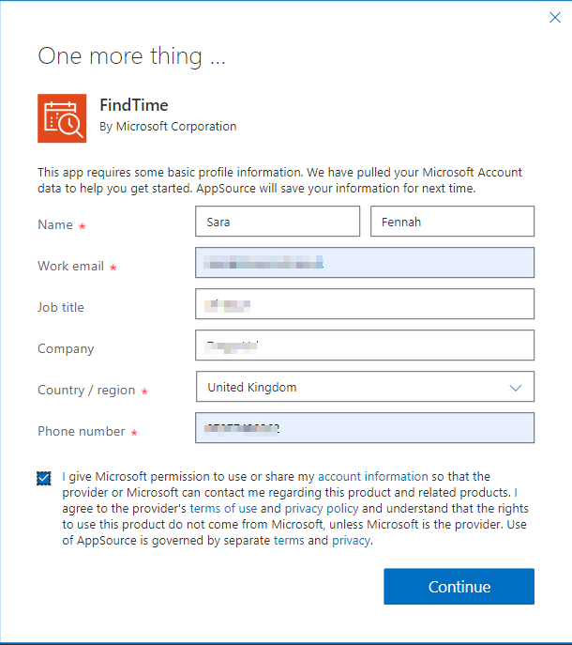Uncheck the Microsoft permission checkbox
This screenshot has height=645, width=572.
(x=44, y=478)
